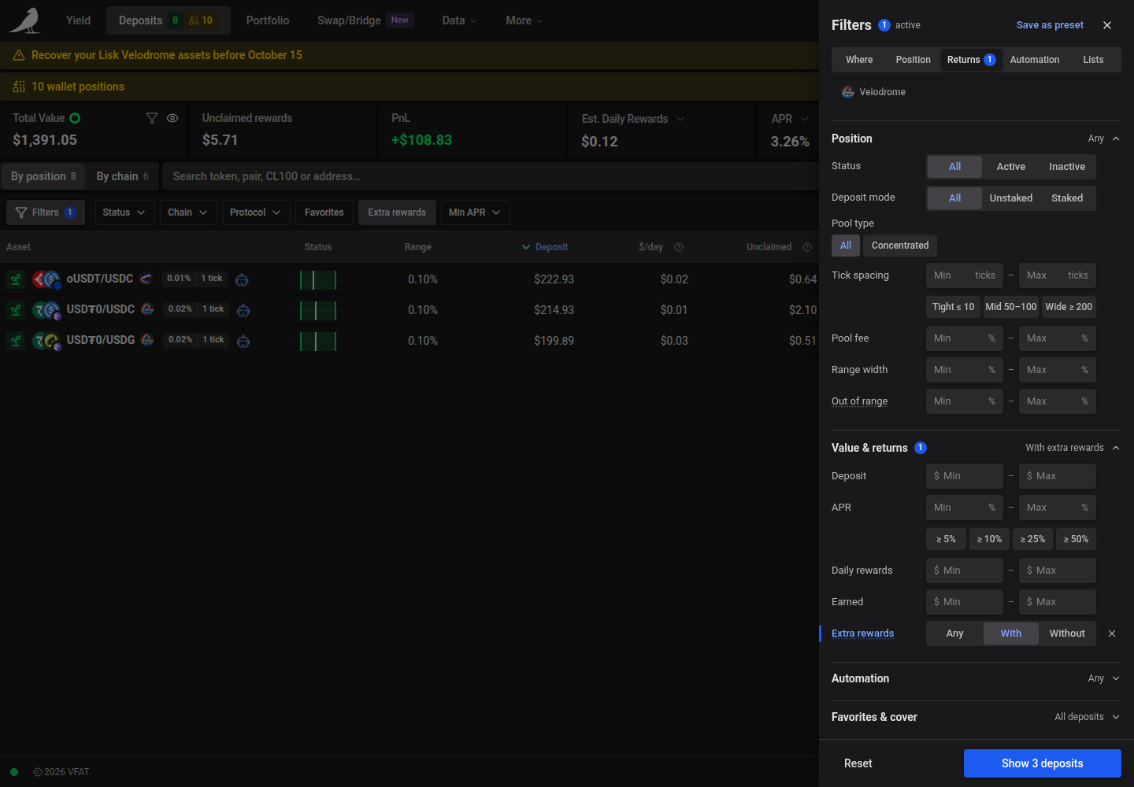Click the oUSDT/USDC robot automation icon
This screenshot has height=787, width=1134.
(242, 279)
